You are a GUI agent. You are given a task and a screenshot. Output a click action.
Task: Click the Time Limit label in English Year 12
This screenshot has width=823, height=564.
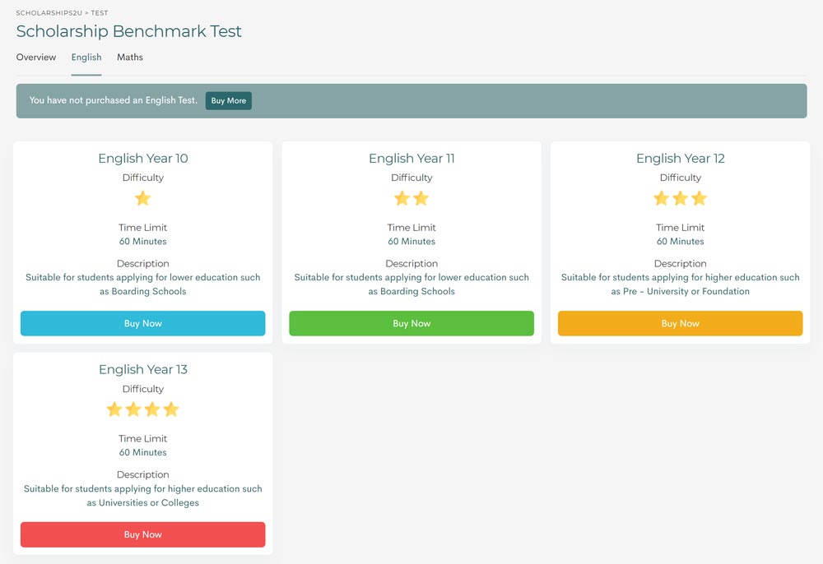(x=681, y=228)
